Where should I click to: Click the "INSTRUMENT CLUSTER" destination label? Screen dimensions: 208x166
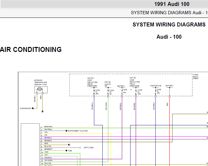click(78, 131)
